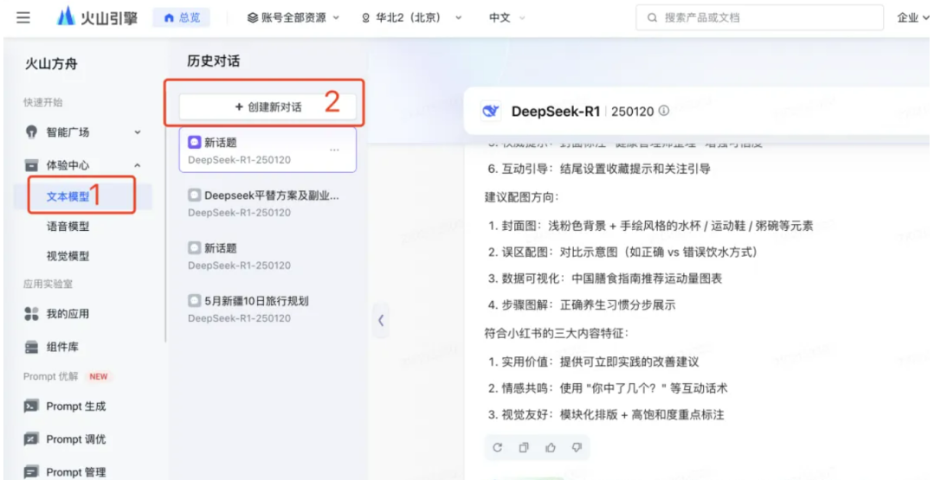The width and height of the screenshot is (935, 480).
Task: Click 火山方舟 sidebar title
Action: (51, 64)
